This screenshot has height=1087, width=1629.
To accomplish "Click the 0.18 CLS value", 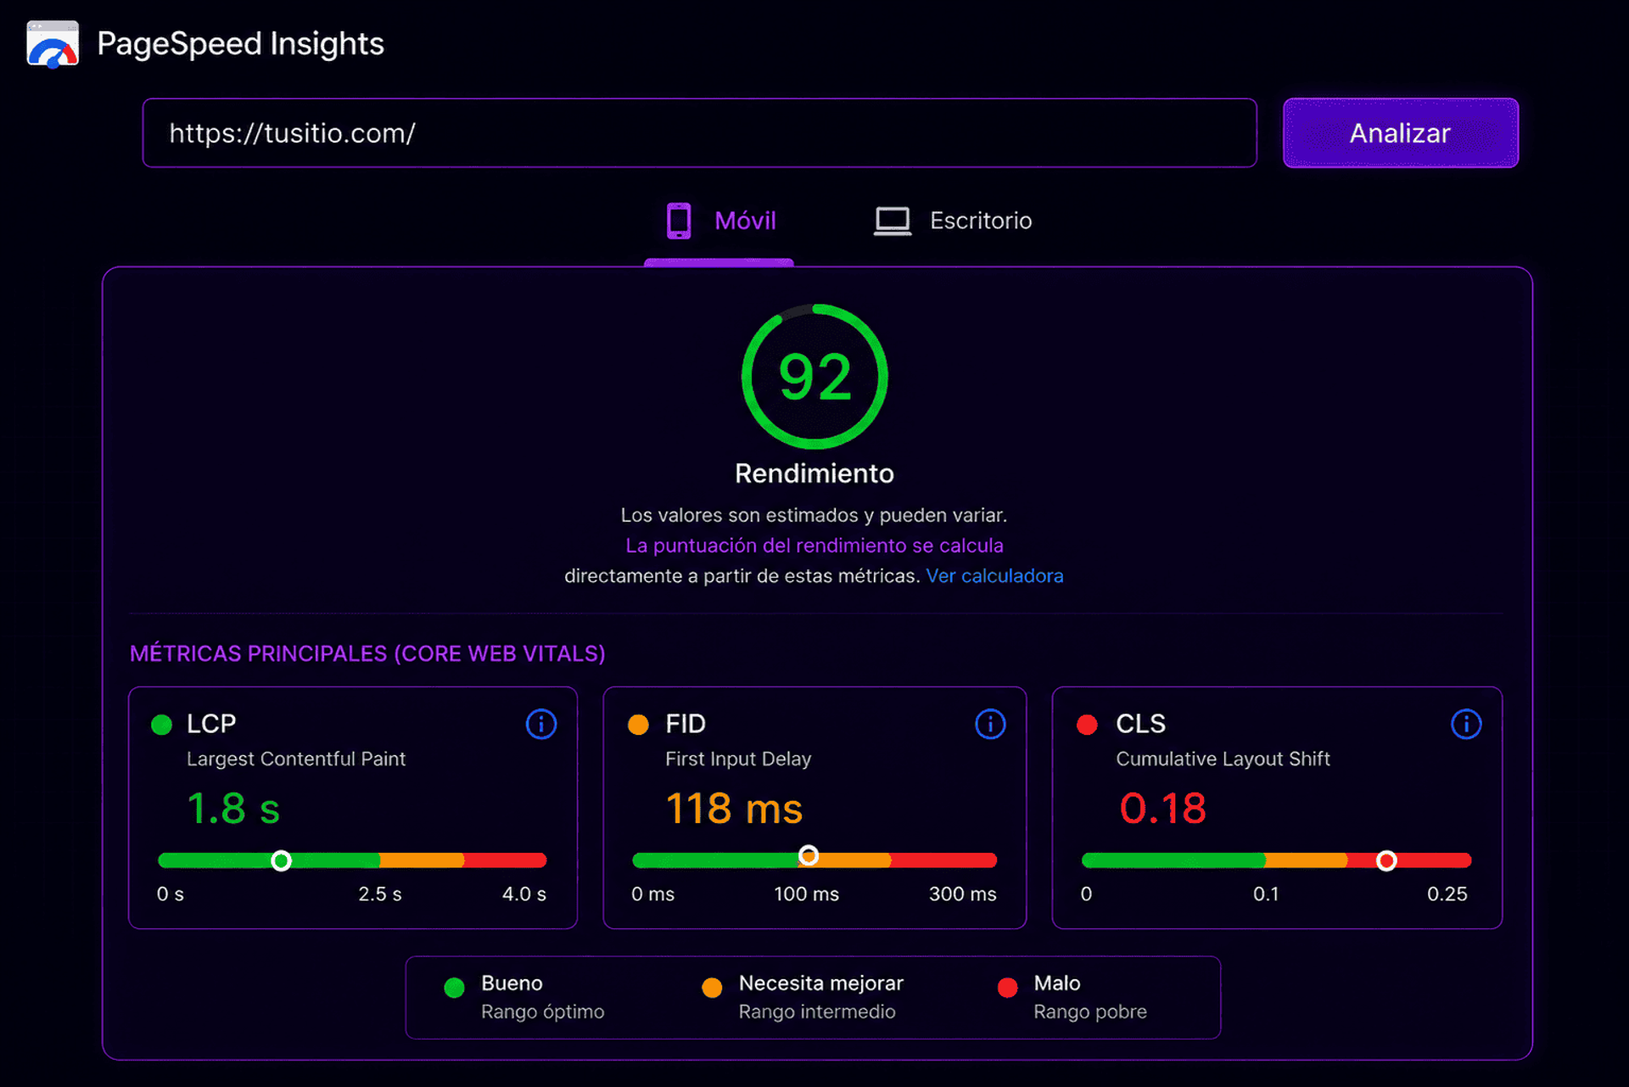I will [x=1162, y=808].
